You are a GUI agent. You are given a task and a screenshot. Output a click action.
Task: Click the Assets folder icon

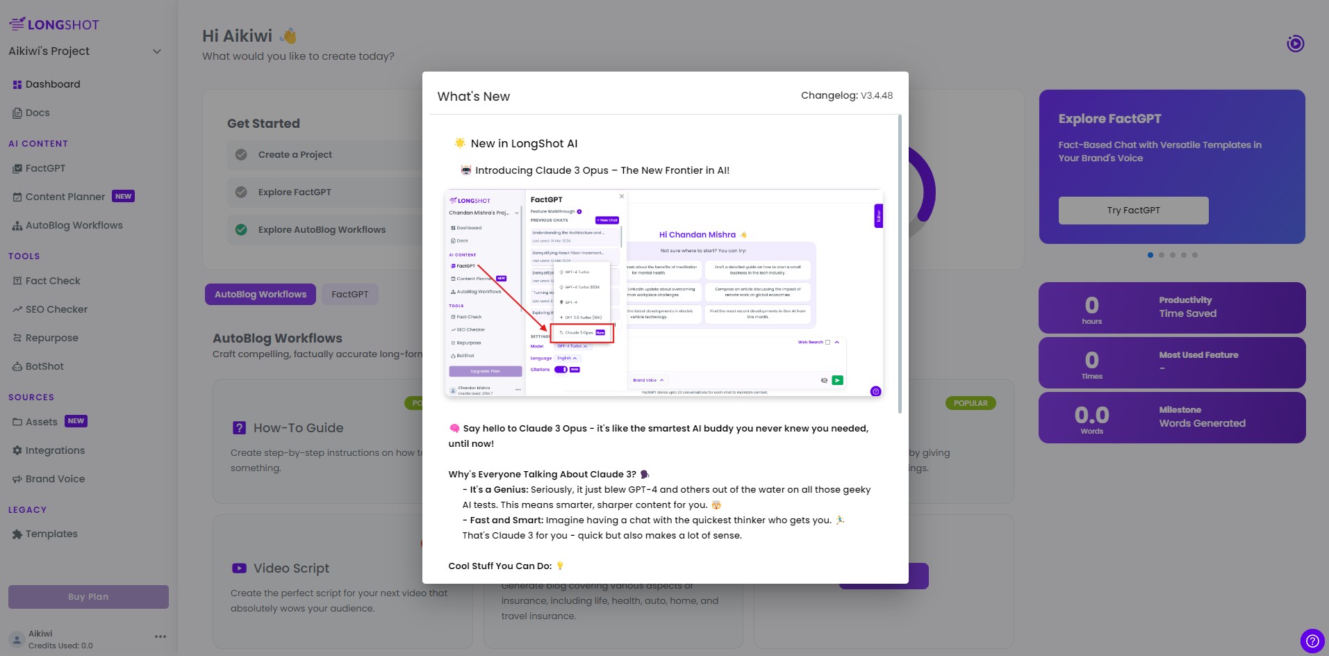pos(17,423)
